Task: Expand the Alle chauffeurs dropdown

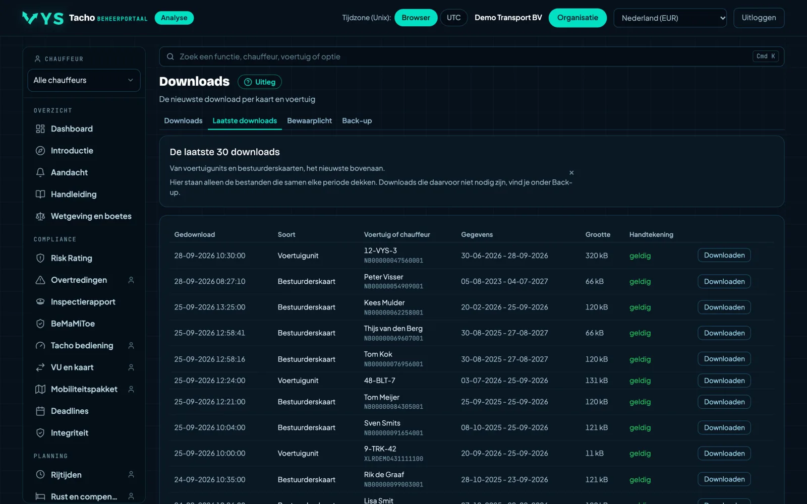Action: click(x=84, y=80)
